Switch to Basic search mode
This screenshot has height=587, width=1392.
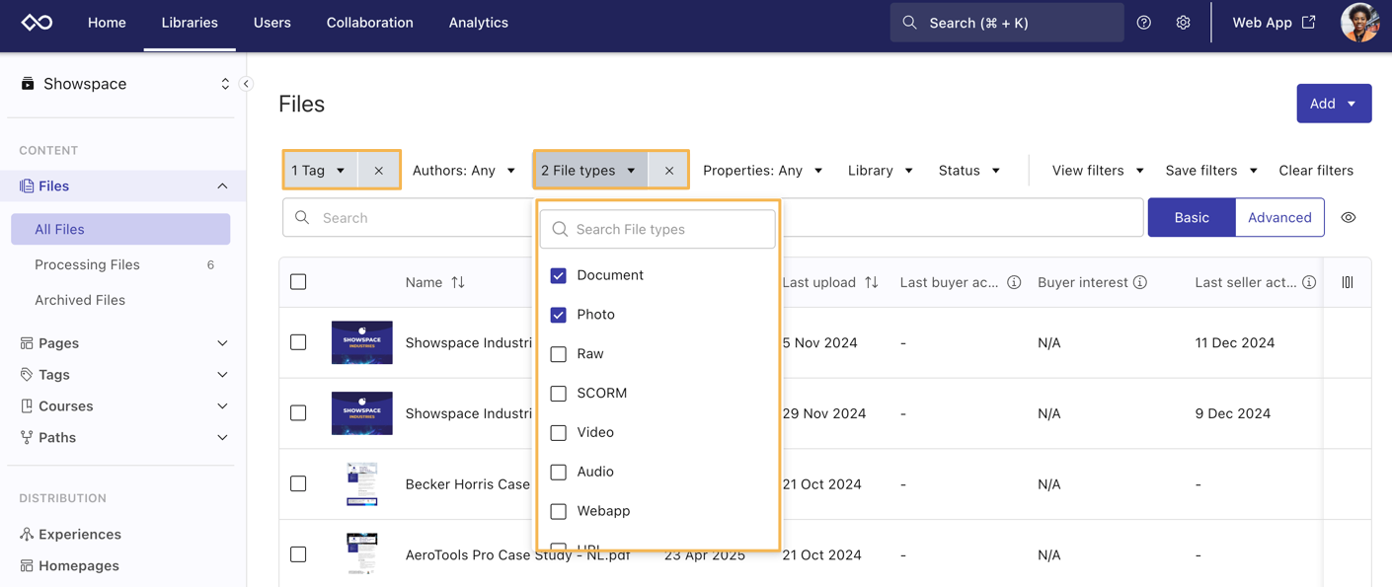click(1192, 218)
